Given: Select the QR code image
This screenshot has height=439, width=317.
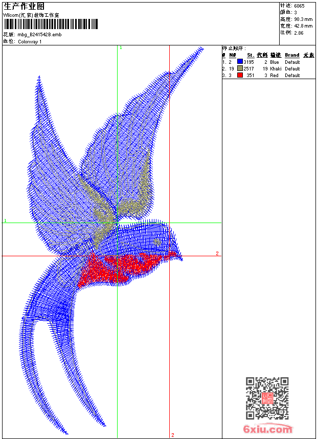Looking at the screenshot, I should pos(267,398).
